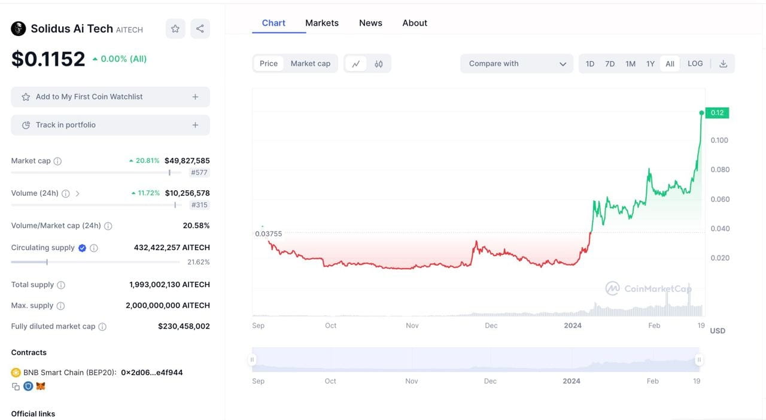Open contract audit shield icon
The width and height of the screenshot is (766, 420).
[28, 386]
